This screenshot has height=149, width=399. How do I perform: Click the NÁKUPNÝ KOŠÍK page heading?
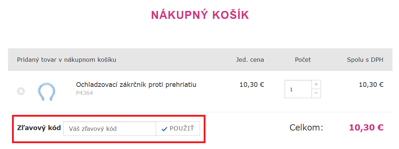(200, 15)
